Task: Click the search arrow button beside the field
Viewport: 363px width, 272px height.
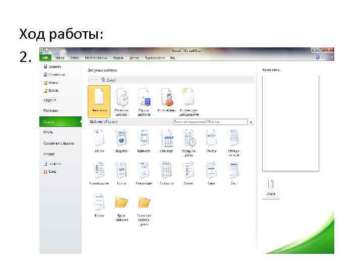Action: click(x=251, y=122)
